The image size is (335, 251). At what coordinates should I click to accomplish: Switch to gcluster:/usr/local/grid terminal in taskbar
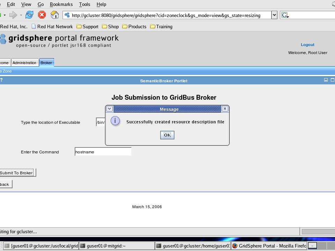pos(41,246)
